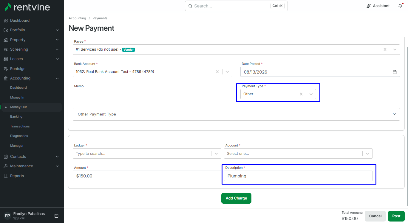Screen dimensions: 408x223
Task: Click the Contacts icon in sidebar
Action: (6, 157)
